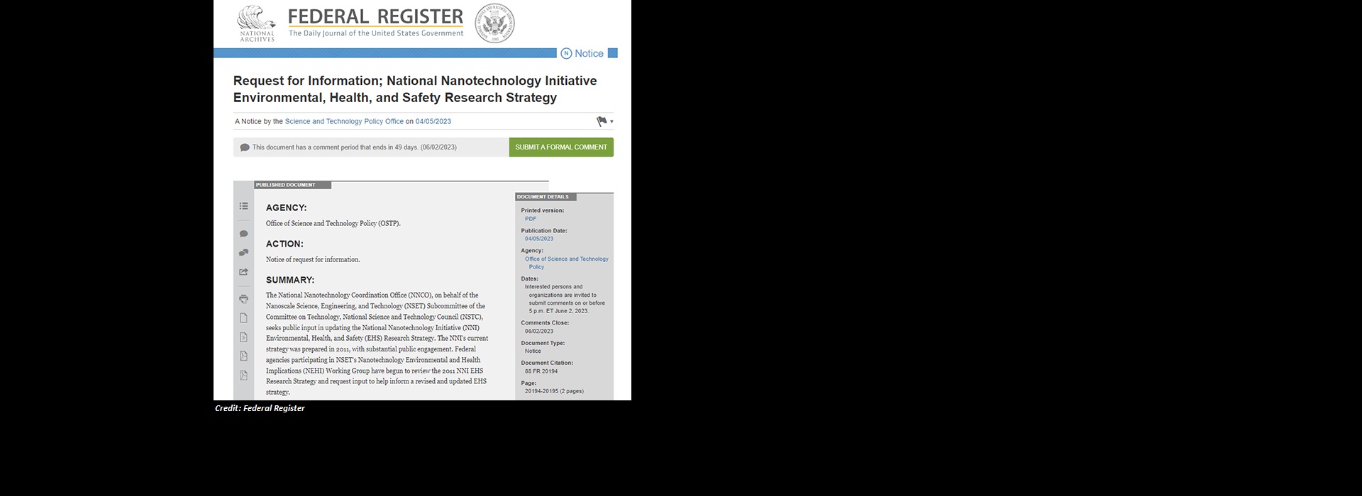Follow the 04/05/2023 date link in byline
Image resolution: width=1362 pixels, height=496 pixels.
pyautogui.click(x=433, y=121)
